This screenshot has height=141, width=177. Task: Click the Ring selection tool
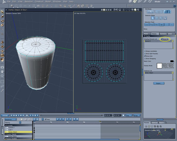coord(152,25)
